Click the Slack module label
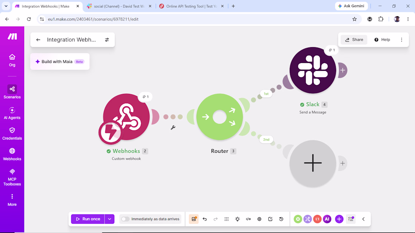The image size is (415, 233). 313,104
